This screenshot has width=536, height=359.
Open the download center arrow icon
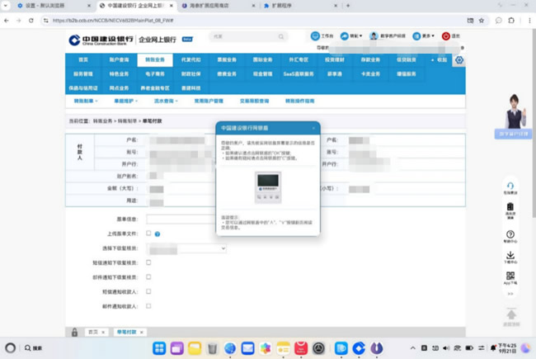click(x=510, y=255)
